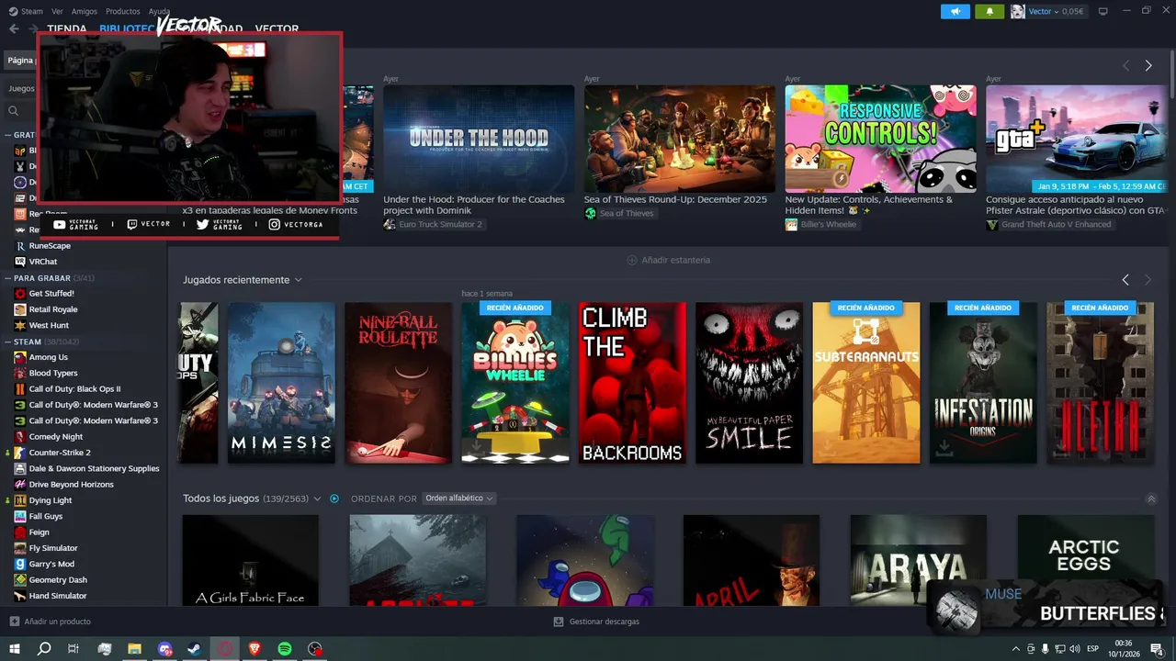This screenshot has height=661, width=1176.
Task: Open Under the Hood news article title
Action: point(474,205)
